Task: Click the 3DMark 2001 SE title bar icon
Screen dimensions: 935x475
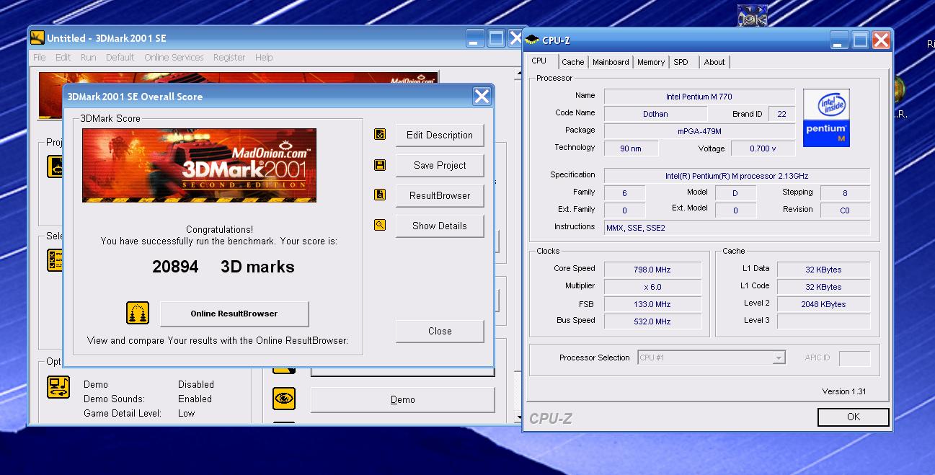Action: (x=37, y=38)
